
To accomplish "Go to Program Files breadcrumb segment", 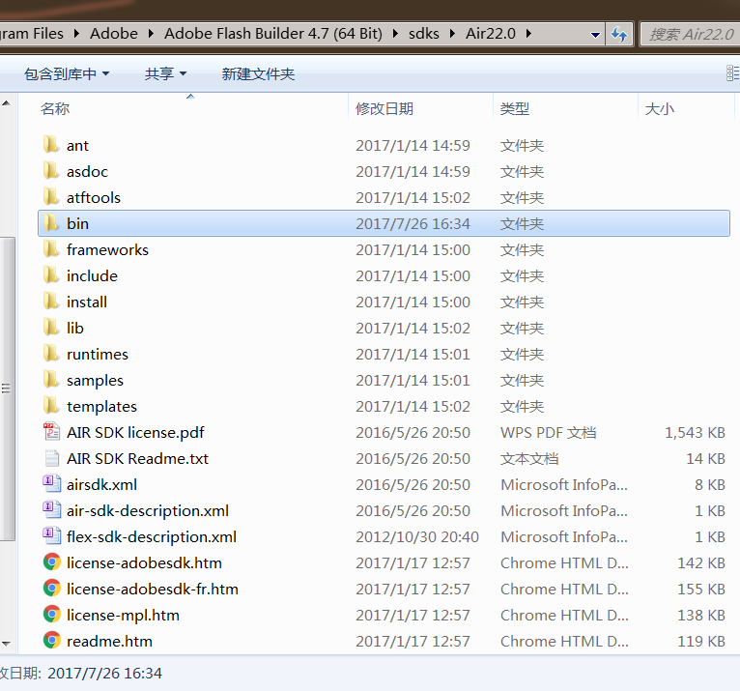I will tap(31, 34).
